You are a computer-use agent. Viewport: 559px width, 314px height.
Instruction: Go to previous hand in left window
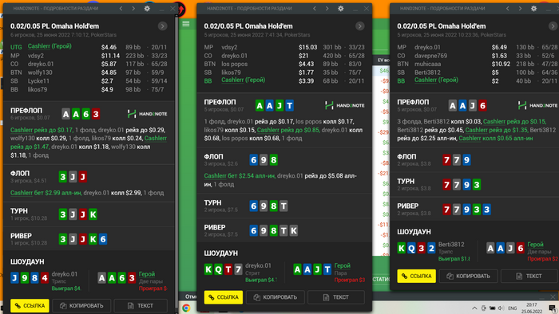pos(121,8)
